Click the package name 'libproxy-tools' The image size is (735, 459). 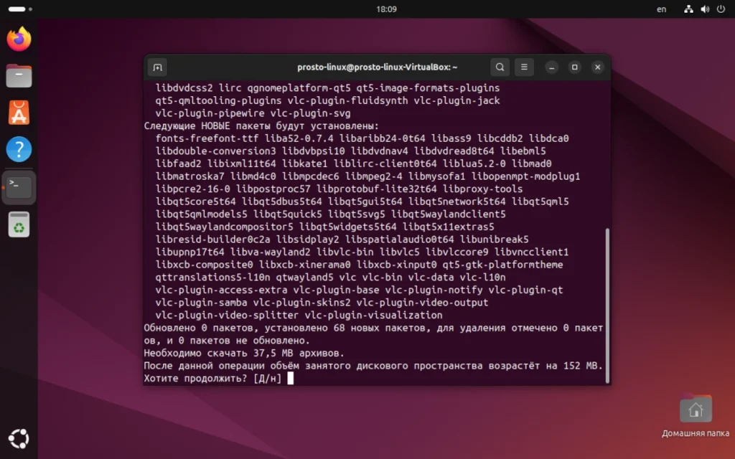point(482,189)
